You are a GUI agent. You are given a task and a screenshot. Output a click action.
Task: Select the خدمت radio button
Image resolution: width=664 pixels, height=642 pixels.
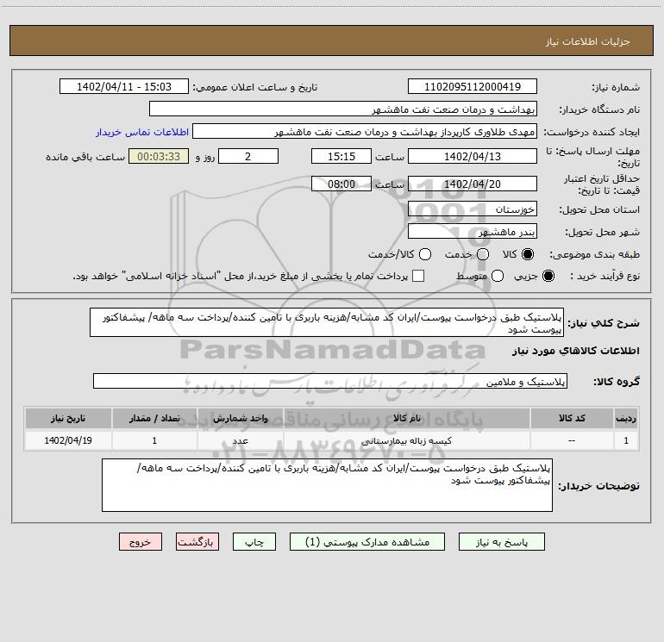coord(483,254)
